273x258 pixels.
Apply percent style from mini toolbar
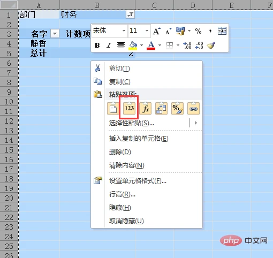pyautogui.click(x=198, y=31)
